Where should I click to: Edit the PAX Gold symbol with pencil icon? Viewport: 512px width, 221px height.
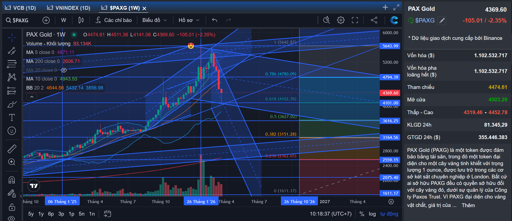click(x=442, y=21)
